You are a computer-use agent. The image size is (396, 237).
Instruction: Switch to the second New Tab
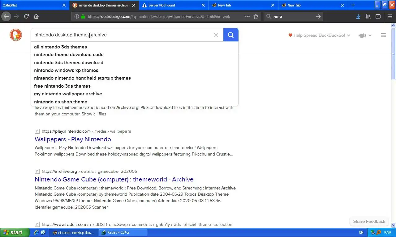[x=313, y=5]
